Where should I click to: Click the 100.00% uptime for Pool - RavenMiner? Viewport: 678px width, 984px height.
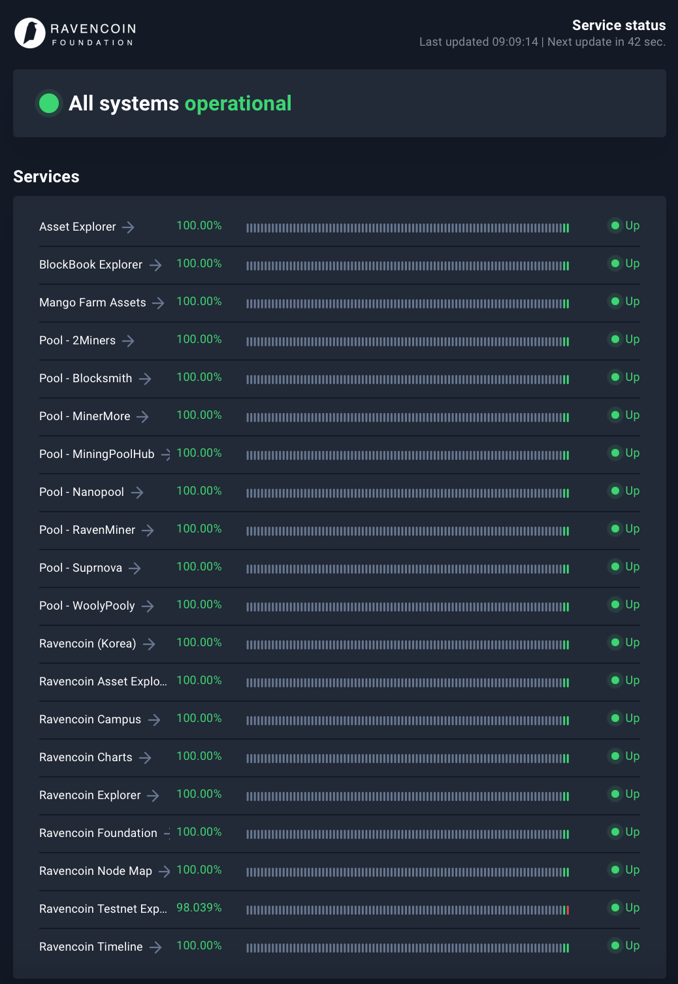(x=199, y=529)
